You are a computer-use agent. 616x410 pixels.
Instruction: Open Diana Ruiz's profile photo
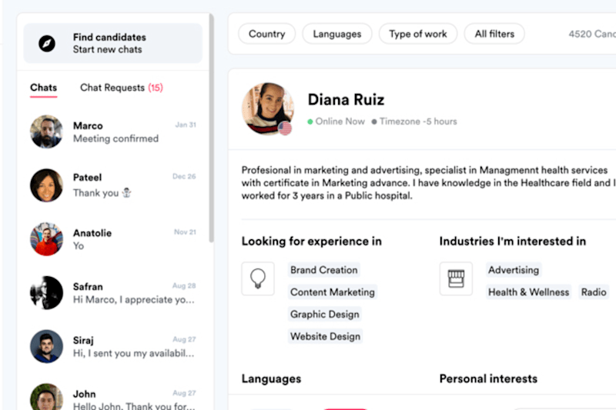pos(267,108)
